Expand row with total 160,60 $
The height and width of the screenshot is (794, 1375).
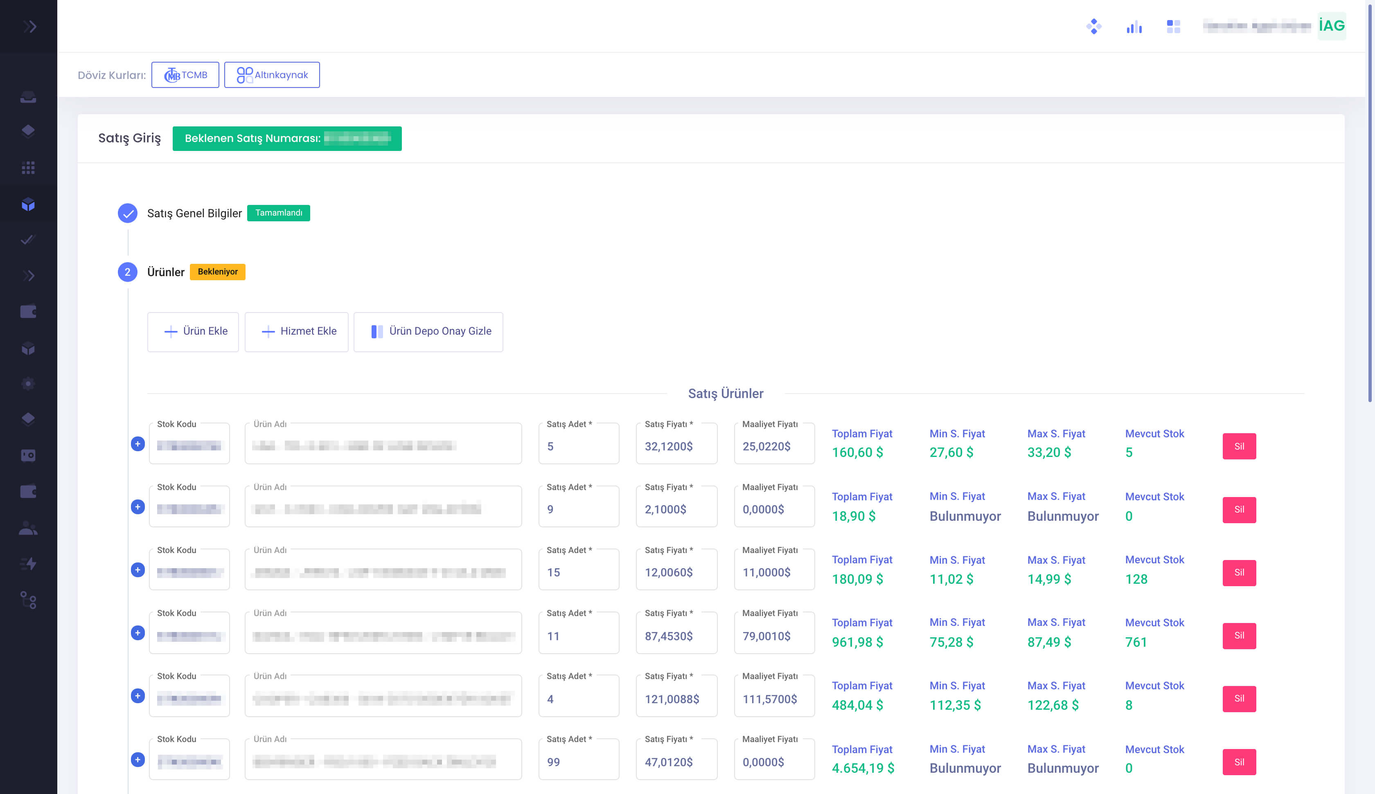137,444
